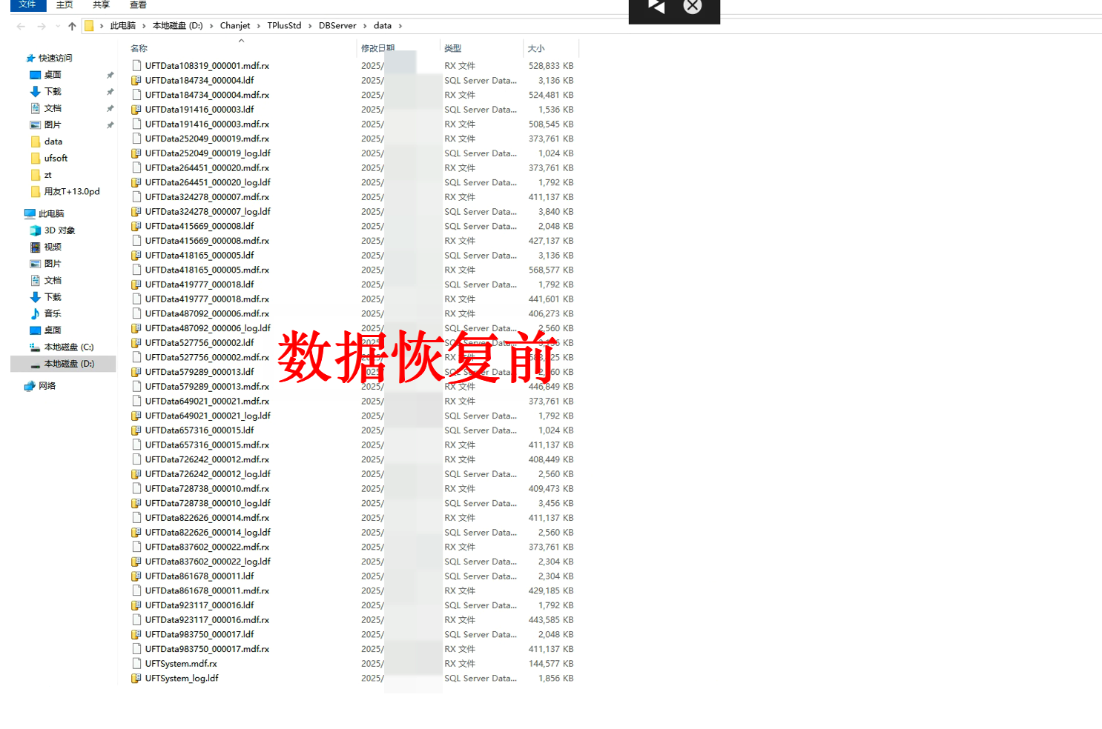Click the 本地磁盘 (C:) drive icon
The image size is (1102, 729).
tap(35, 347)
